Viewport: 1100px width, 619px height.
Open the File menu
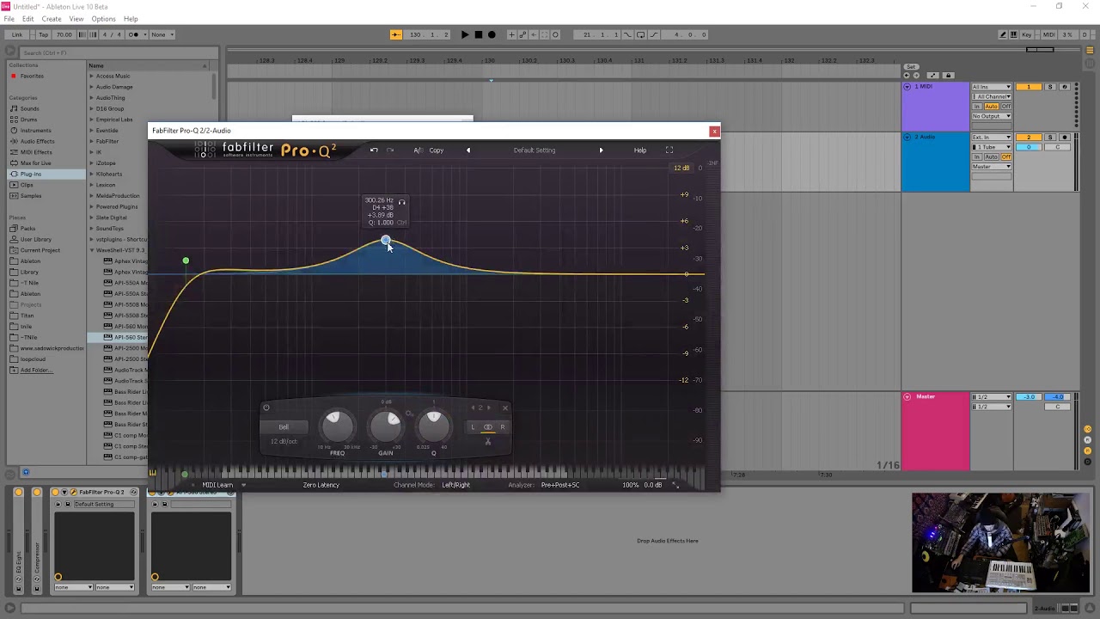coord(9,19)
